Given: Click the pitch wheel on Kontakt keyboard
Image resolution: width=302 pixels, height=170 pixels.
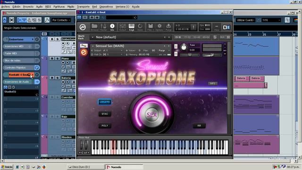Looking at the screenshot, I should coord(82,145).
